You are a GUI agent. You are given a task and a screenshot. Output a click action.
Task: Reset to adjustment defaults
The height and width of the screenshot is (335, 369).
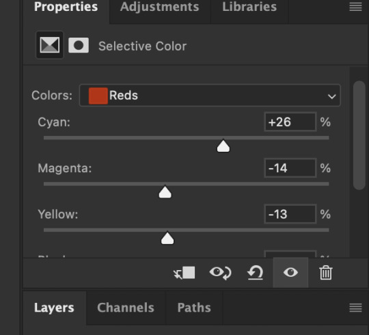point(256,273)
